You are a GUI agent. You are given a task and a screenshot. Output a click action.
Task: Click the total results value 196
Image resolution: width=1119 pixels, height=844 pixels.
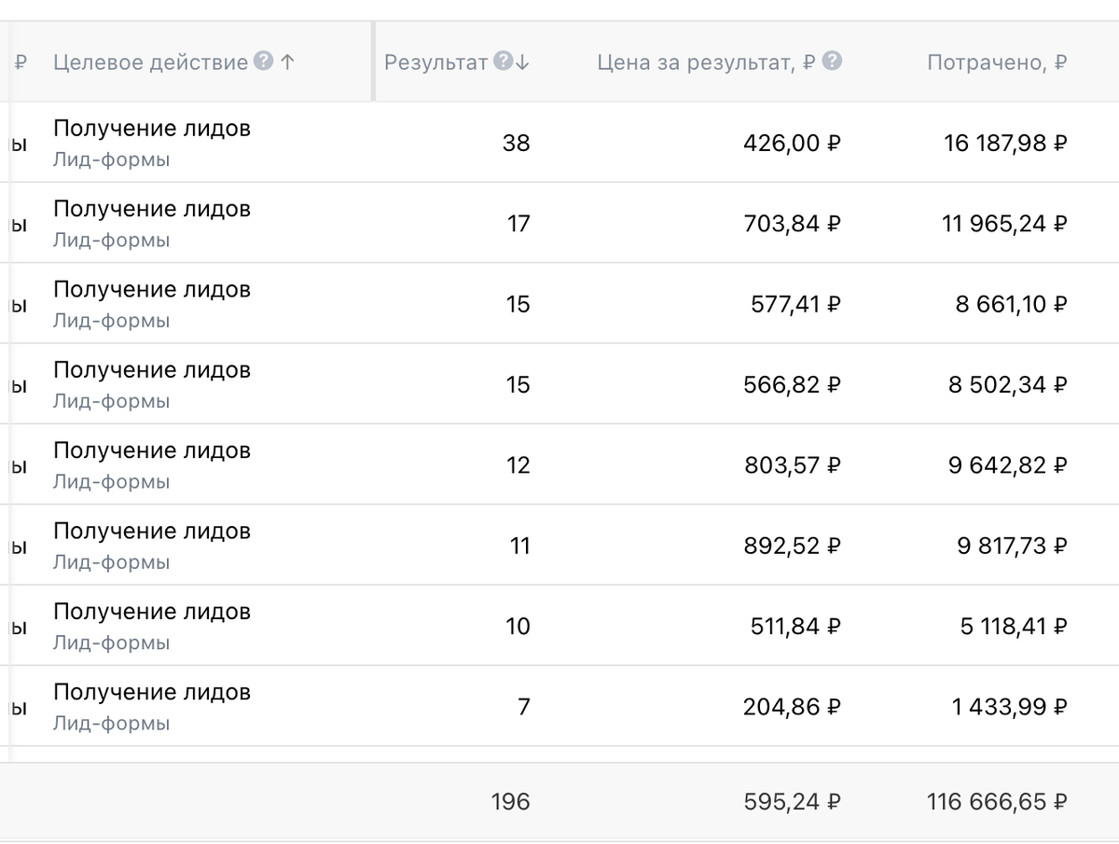tap(510, 801)
